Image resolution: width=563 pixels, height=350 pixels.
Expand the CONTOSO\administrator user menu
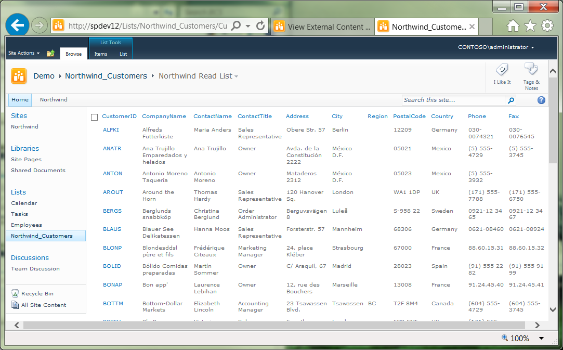[x=496, y=47]
